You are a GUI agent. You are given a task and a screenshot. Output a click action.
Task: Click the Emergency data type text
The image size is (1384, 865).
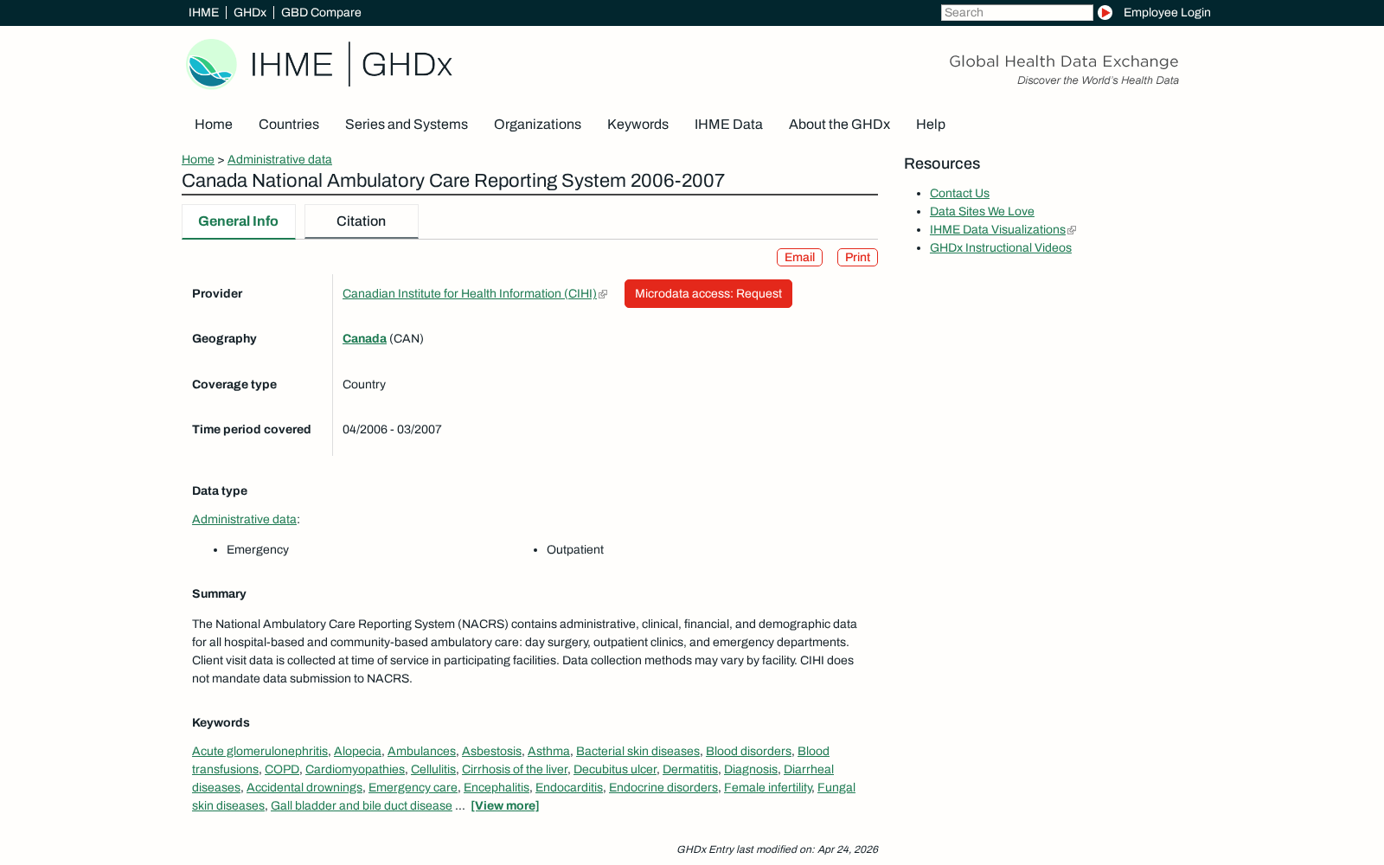258,549
